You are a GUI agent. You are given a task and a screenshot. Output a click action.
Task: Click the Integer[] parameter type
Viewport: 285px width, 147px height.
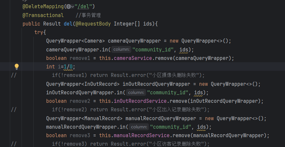click(127, 24)
